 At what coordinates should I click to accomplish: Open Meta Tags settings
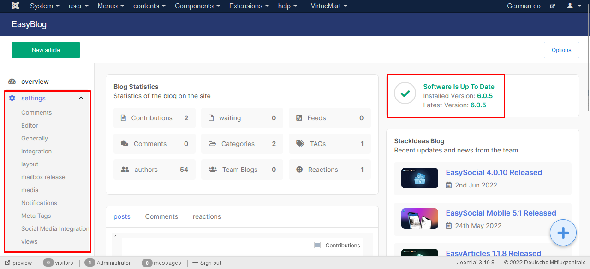click(36, 216)
